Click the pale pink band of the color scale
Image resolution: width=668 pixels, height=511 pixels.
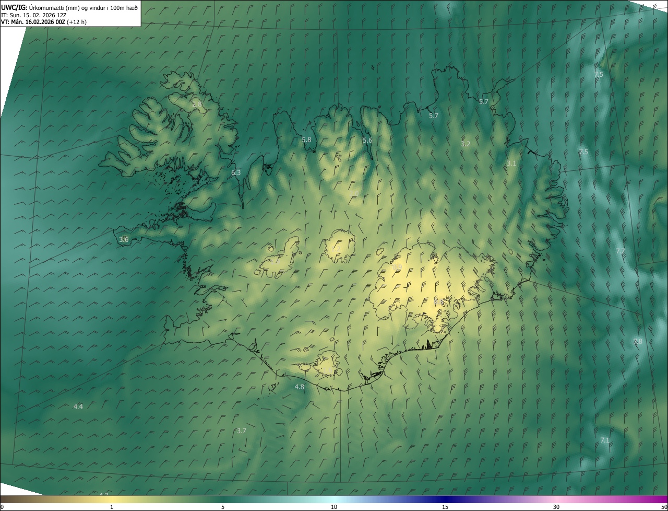(556, 500)
